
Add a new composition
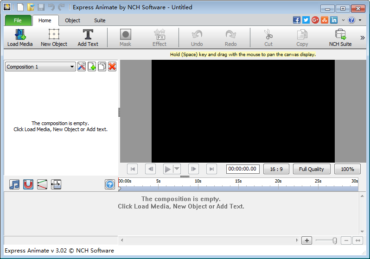point(92,67)
